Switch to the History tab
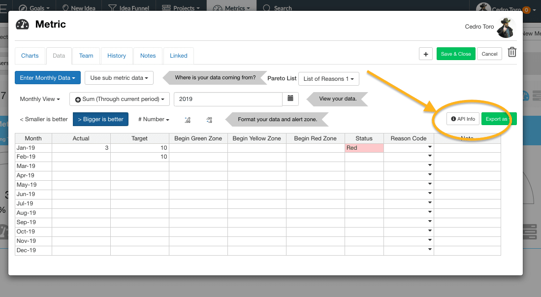Screen dimensions: 541x297 tap(117, 56)
